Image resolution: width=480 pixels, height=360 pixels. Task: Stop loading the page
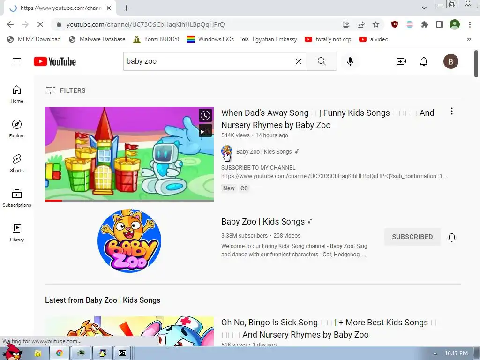click(40, 24)
